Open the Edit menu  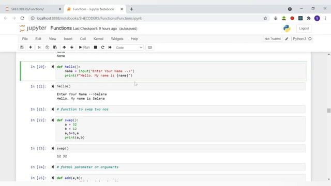[x=38, y=39]
